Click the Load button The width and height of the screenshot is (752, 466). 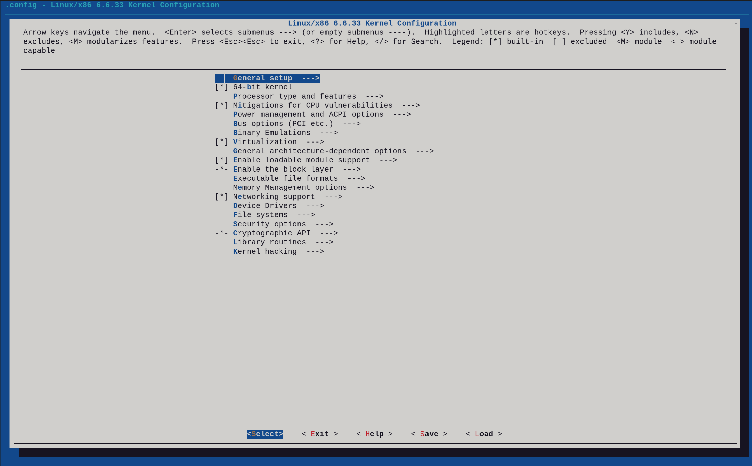pyautogui.click(x=484, y=434)
